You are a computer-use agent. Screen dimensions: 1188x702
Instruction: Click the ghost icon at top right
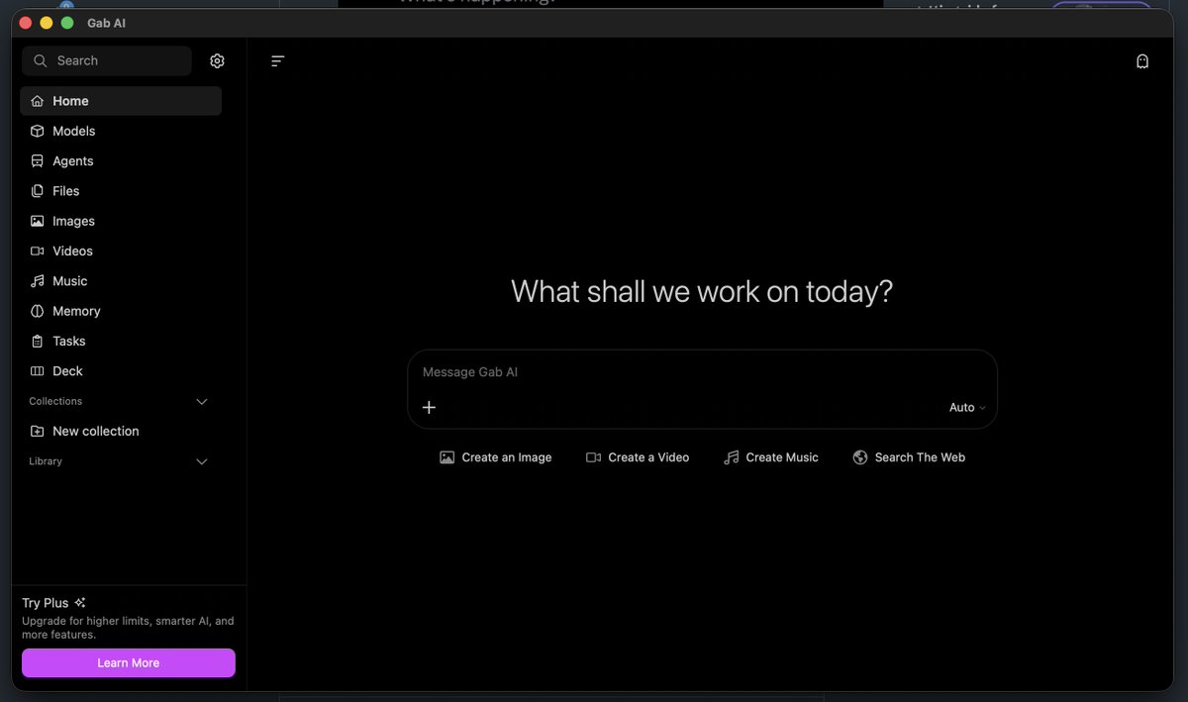tap(1142, 61)
